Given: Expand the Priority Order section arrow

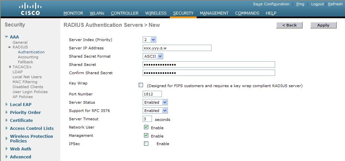Looking at the screenshot, I should [7, 112].
